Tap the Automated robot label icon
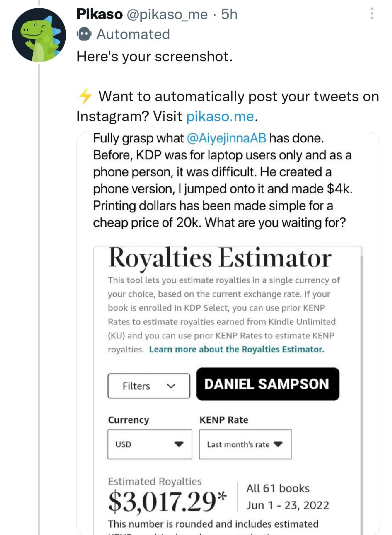Image resolution: width=392 pixels, height=535 pixels. 84,35
